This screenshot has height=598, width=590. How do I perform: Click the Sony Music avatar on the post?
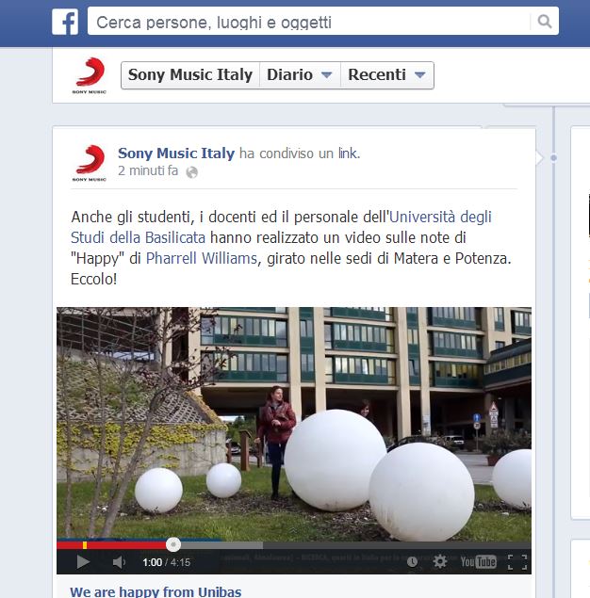click(x=90, y=163)
